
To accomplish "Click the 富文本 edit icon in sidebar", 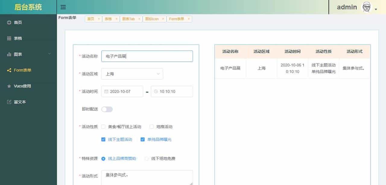I will click(x=9, y=102).
